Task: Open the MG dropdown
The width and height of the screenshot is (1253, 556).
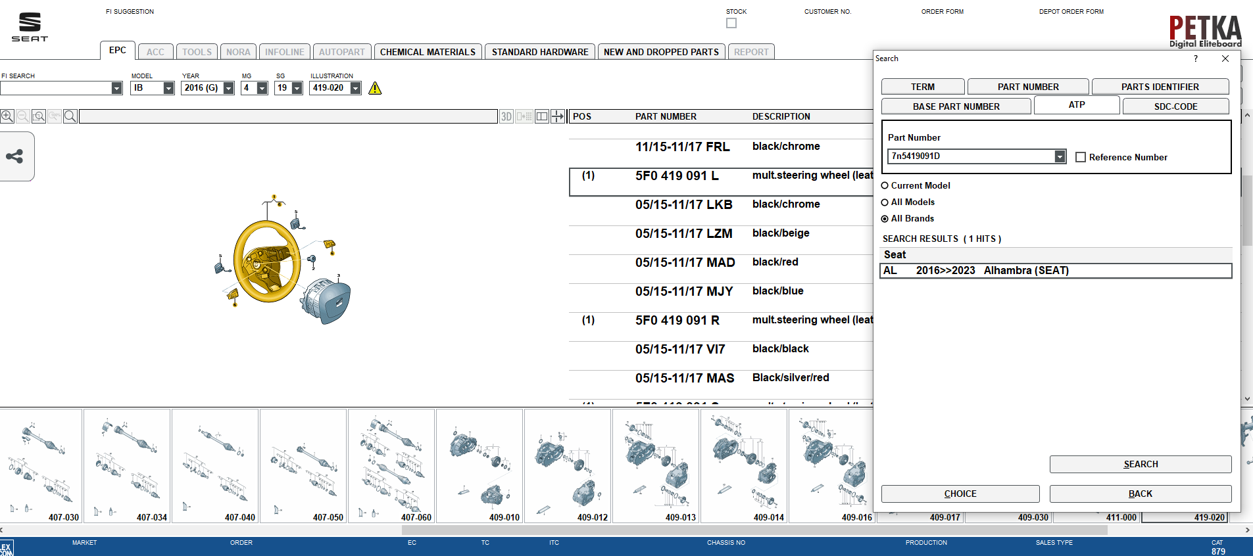Action: [262, 88]
